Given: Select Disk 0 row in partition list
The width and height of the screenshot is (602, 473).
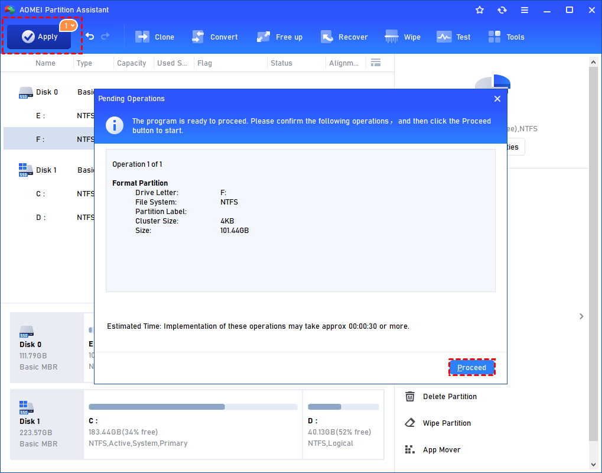Looking at the screenshot, I should click(x=49, y=92).
